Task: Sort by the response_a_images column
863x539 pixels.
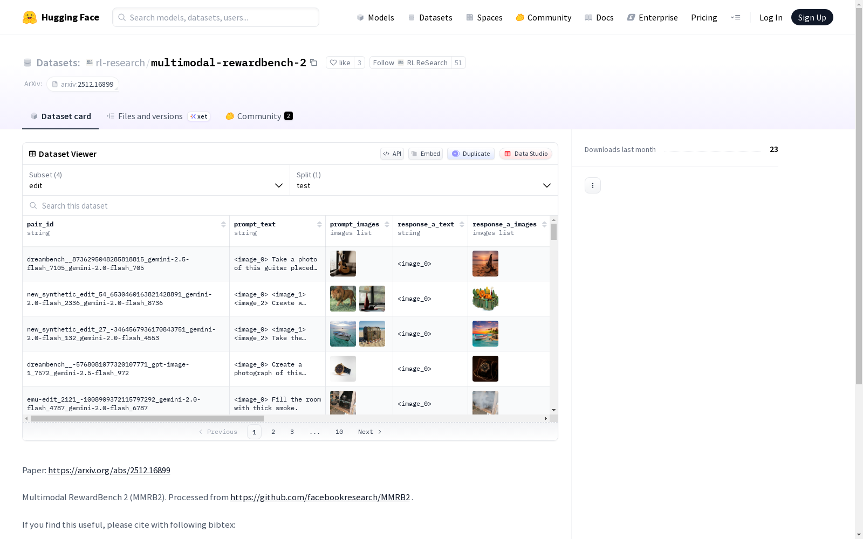Action: click(544, 224)
